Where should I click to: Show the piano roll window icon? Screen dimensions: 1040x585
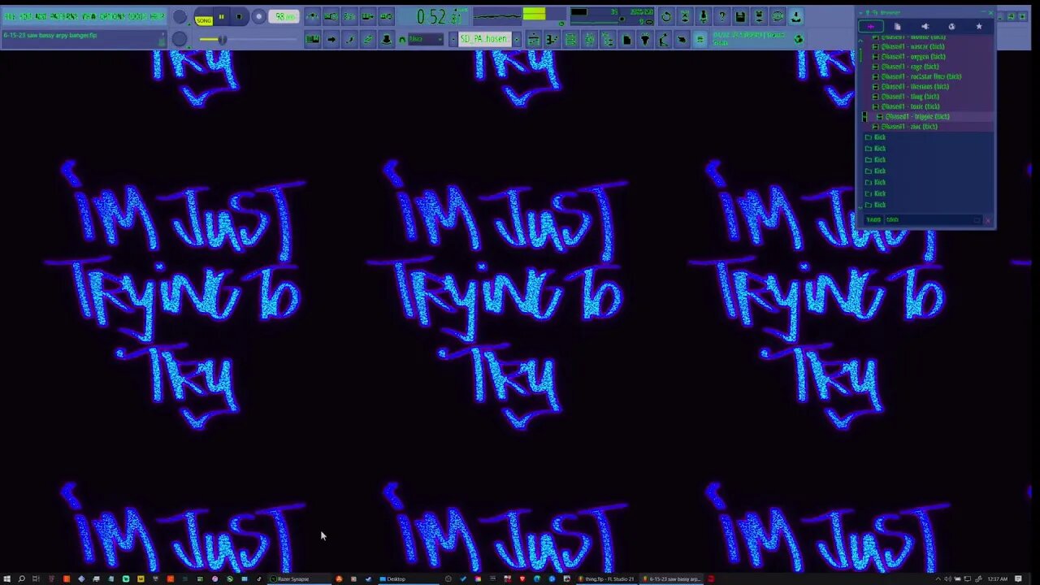551,39
